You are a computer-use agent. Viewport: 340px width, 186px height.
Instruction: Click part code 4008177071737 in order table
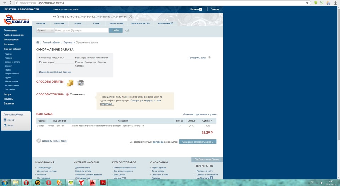pos(56,126)
